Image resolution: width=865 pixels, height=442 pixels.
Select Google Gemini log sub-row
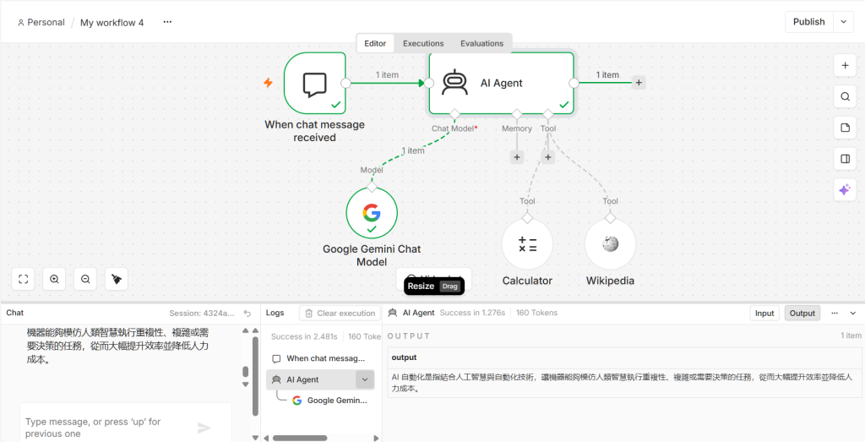[x=330, y=401]
